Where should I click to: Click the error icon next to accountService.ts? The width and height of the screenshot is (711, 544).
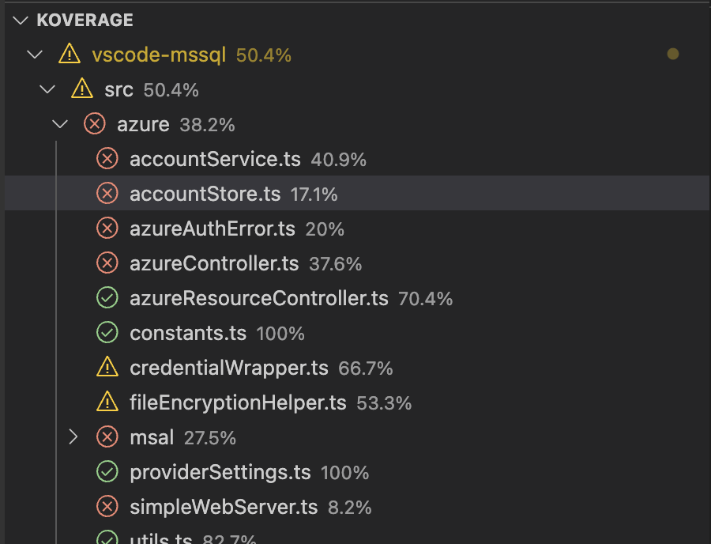[x=107, y=159]
